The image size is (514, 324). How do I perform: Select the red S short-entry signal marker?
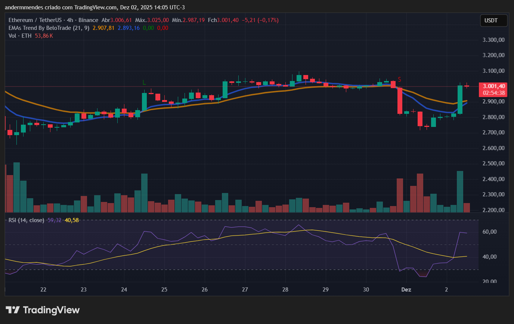click(x=399, y=79)
